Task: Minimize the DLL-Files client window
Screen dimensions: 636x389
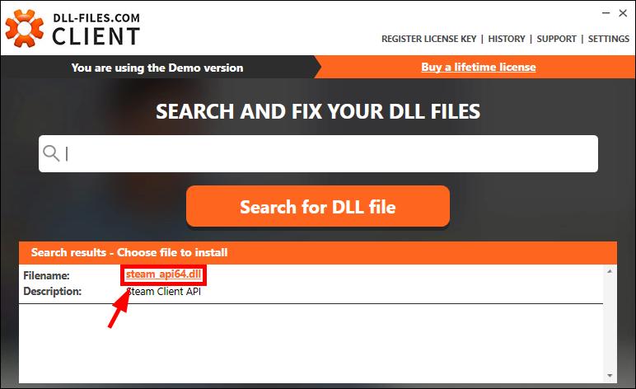Action: click(606, 13)
